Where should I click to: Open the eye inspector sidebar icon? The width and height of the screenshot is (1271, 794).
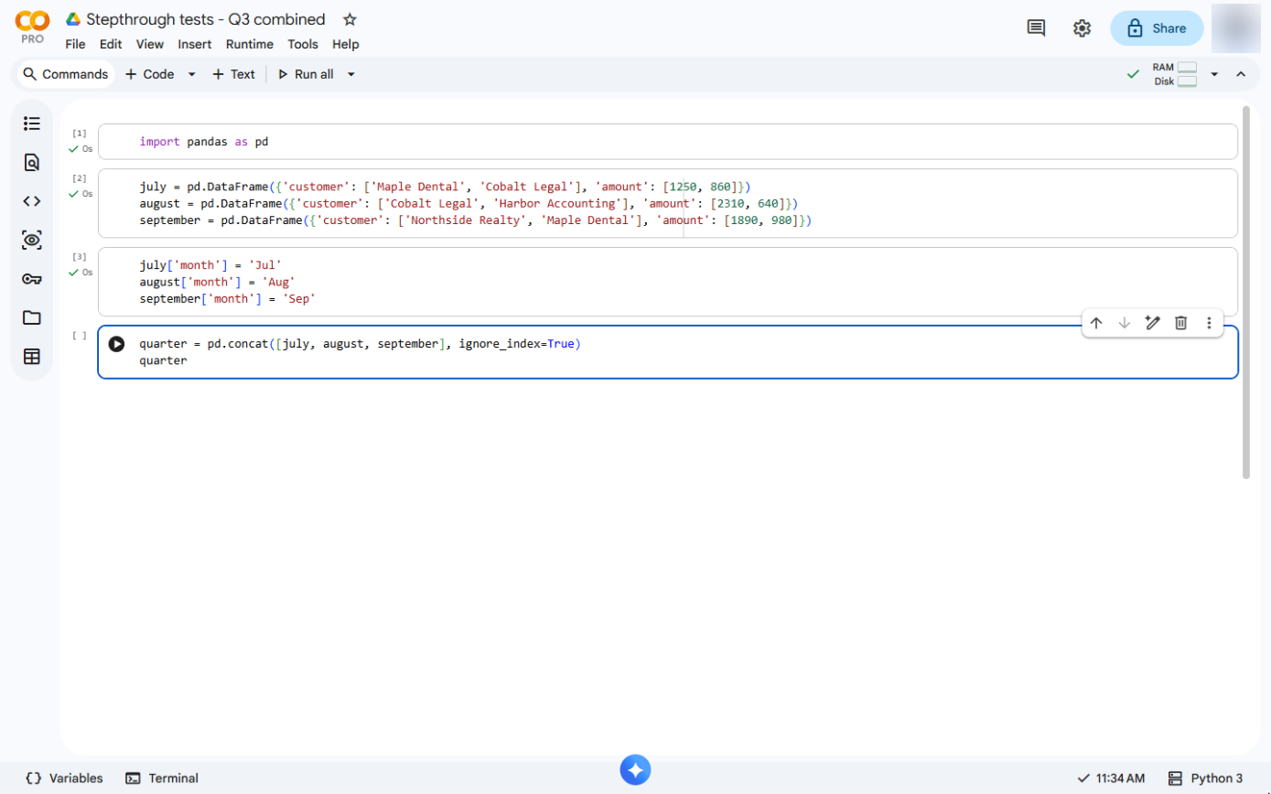click(x=32, y=241)
